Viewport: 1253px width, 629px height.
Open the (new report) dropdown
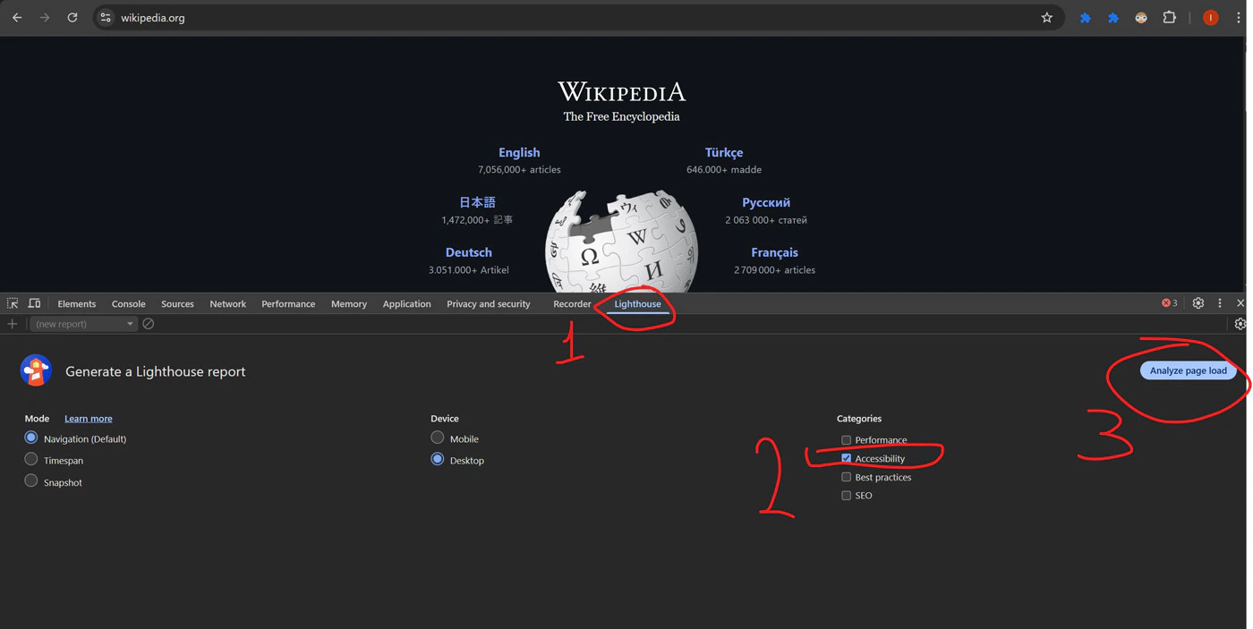click(84, 324)
